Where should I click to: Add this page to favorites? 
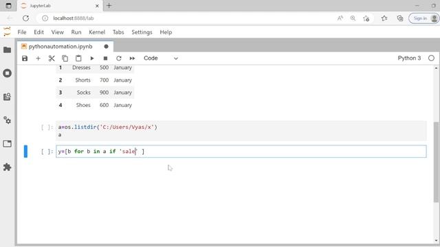click(x=366, y=19)
